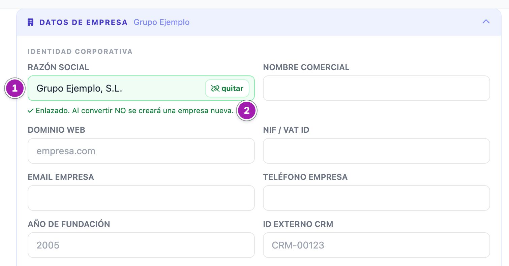Click the ID EXTERNO CRM field label
This screenshot has height=266, width=509.
pyautogui.click(x=298, y=224)
